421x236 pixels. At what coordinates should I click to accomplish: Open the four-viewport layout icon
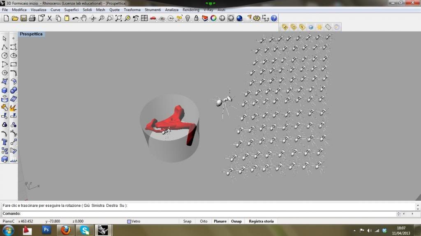point(144,18)
